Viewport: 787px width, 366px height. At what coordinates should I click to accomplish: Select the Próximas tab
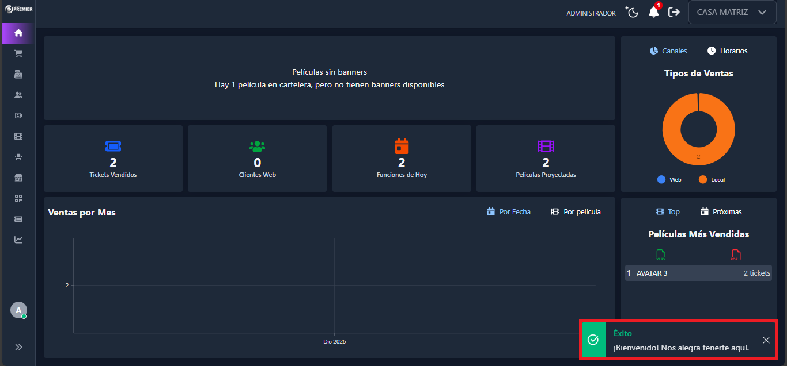[x=721, y=211]
